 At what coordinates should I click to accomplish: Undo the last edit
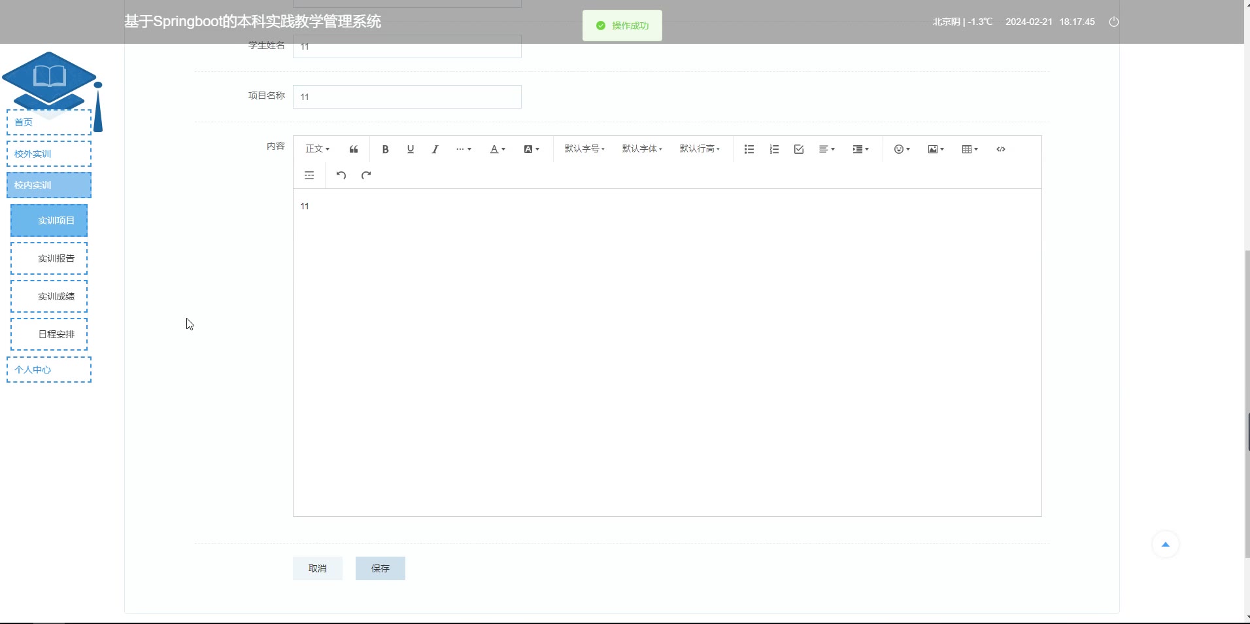tap(341, 175)
